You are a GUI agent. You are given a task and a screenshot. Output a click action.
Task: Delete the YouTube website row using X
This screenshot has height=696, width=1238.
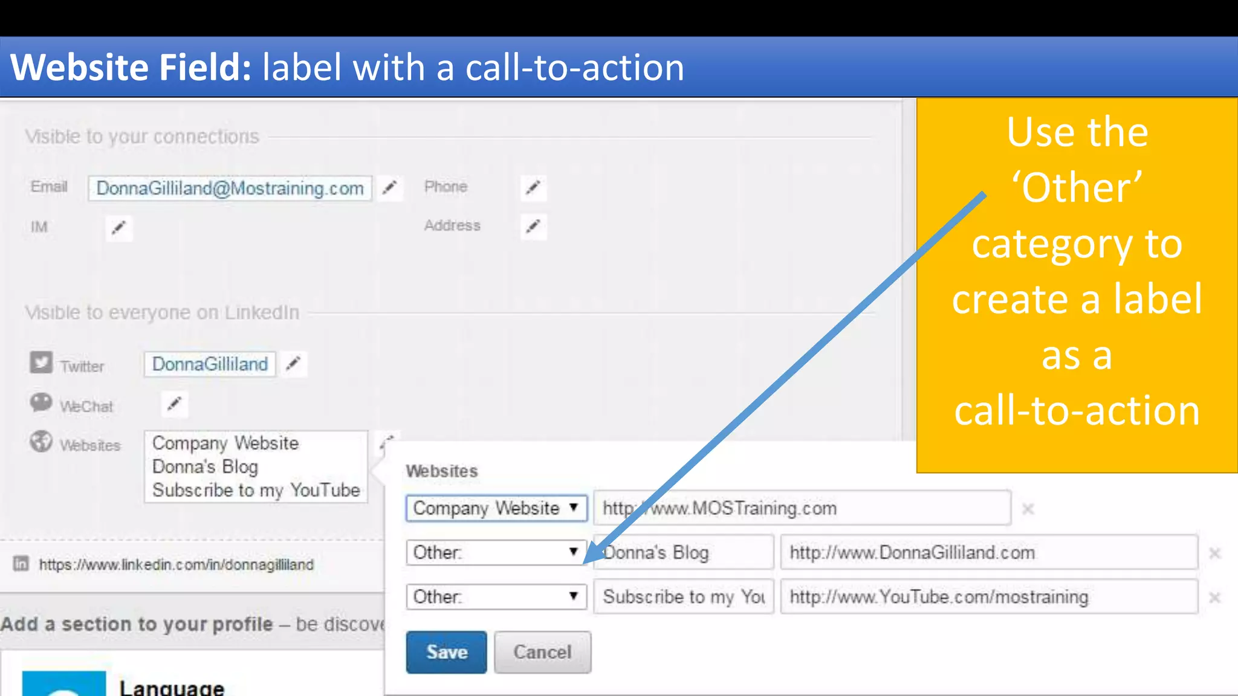(x=1215, y=598)
